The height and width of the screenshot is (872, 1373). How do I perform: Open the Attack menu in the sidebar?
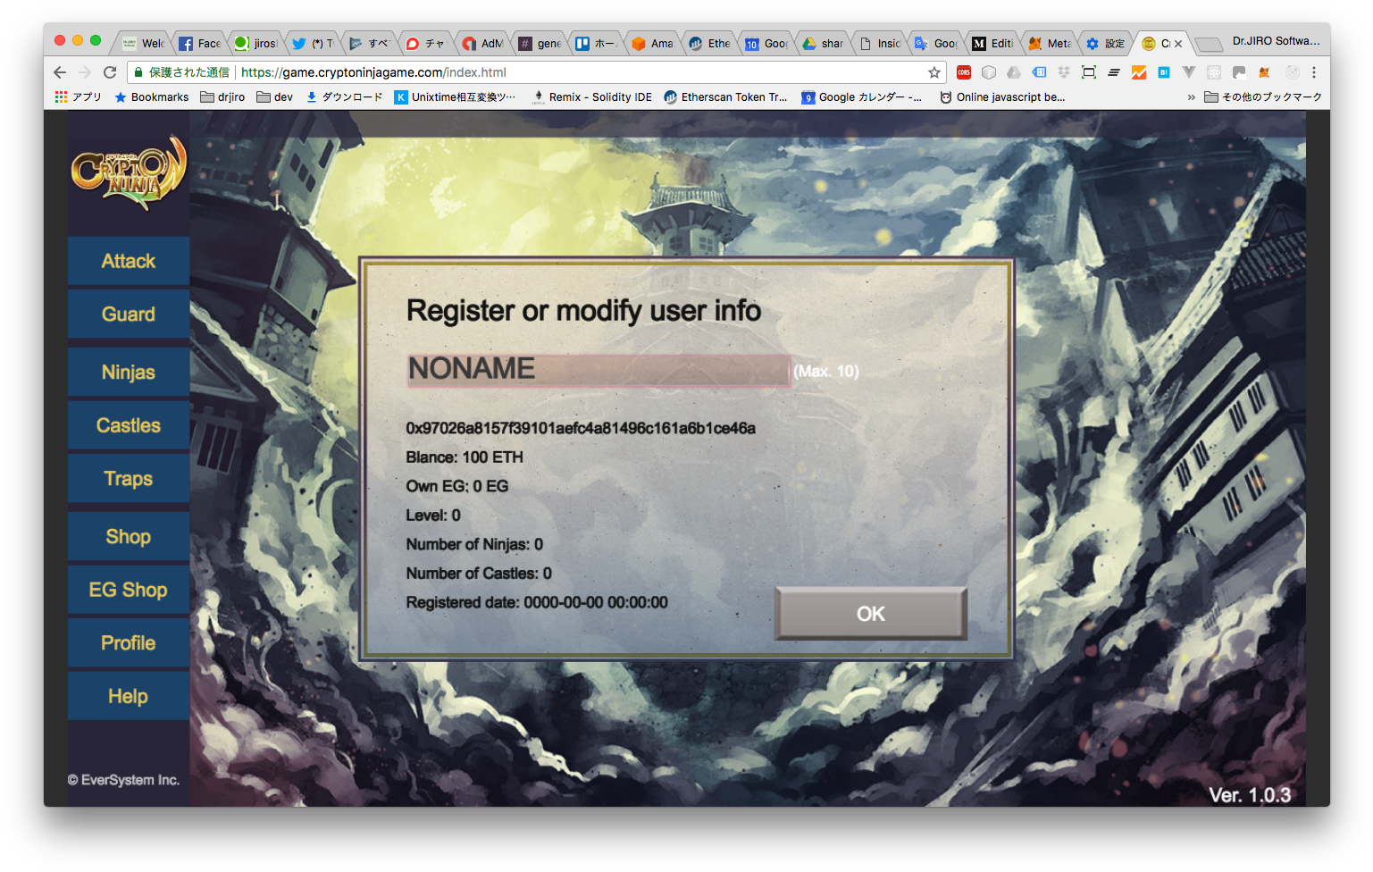pyautogui.click(x=129, y=261)
